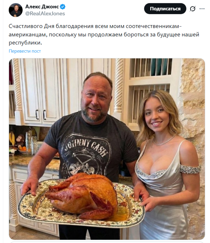
Task: Open the @RealAlexJones handle
Action: (45, 14)
